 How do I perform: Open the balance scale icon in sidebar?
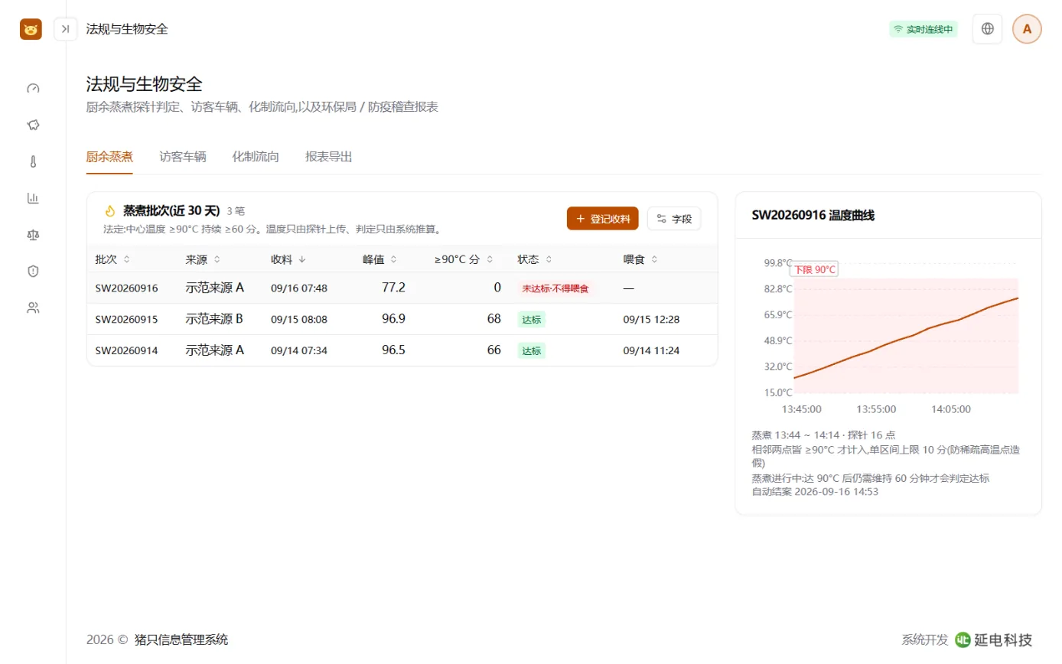[x=33, y=235]
